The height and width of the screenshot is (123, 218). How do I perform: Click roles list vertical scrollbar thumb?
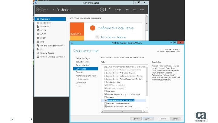(147, 82)
